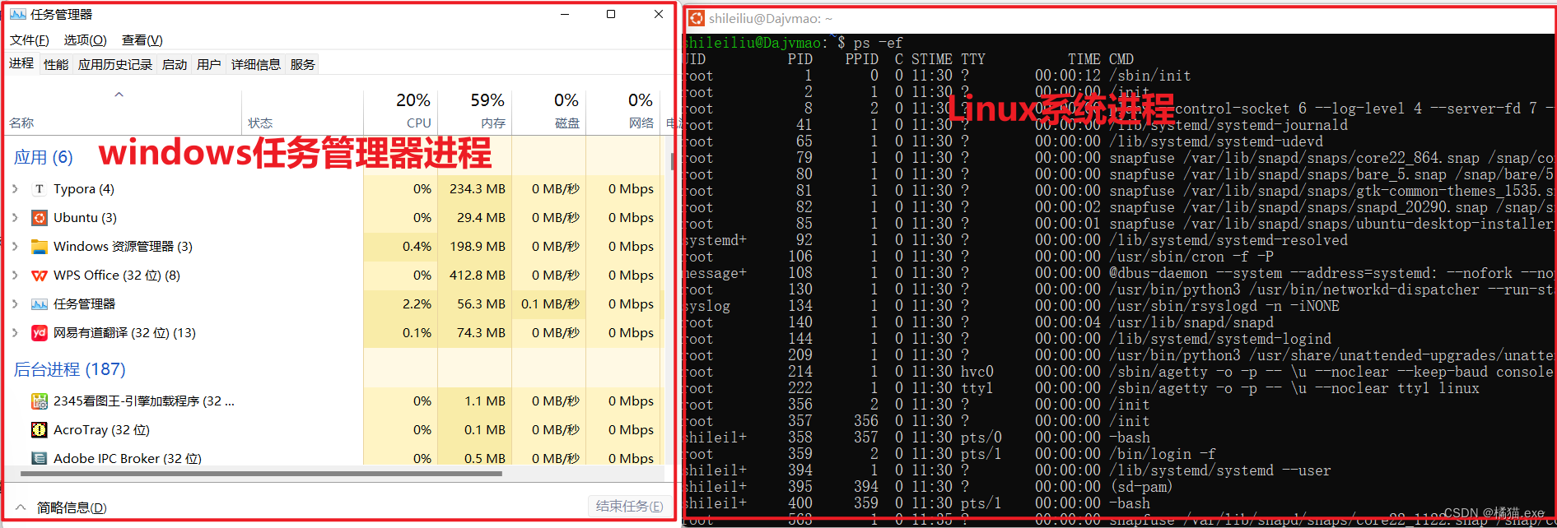
Task: Click the Task Manager title bar icon
Action: pos(17,14)
